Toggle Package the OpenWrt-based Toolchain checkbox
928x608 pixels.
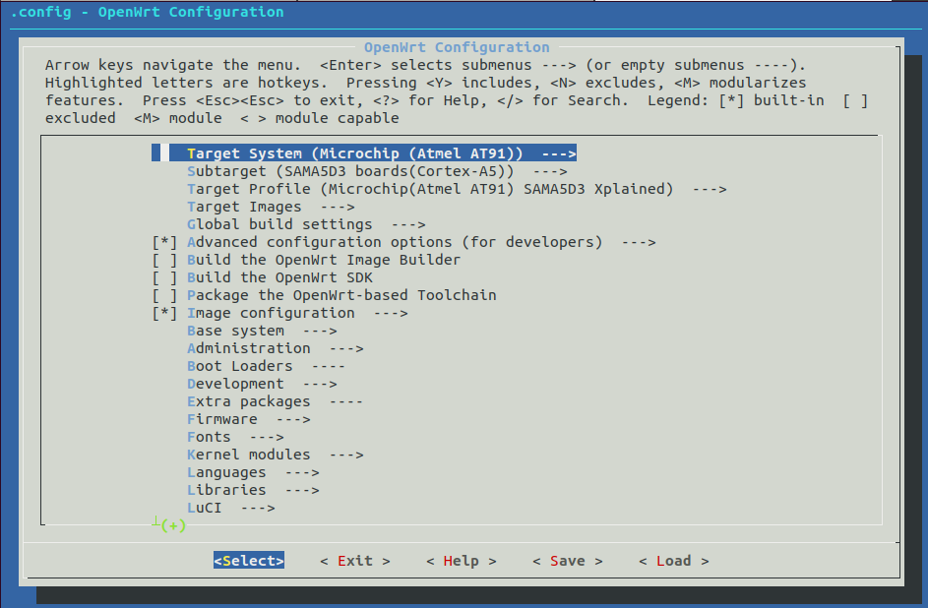(x=164, y=296)
